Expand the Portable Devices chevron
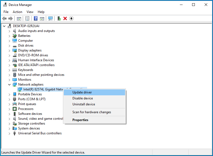This screenshot has width=213, height=156. pos(9,95)
